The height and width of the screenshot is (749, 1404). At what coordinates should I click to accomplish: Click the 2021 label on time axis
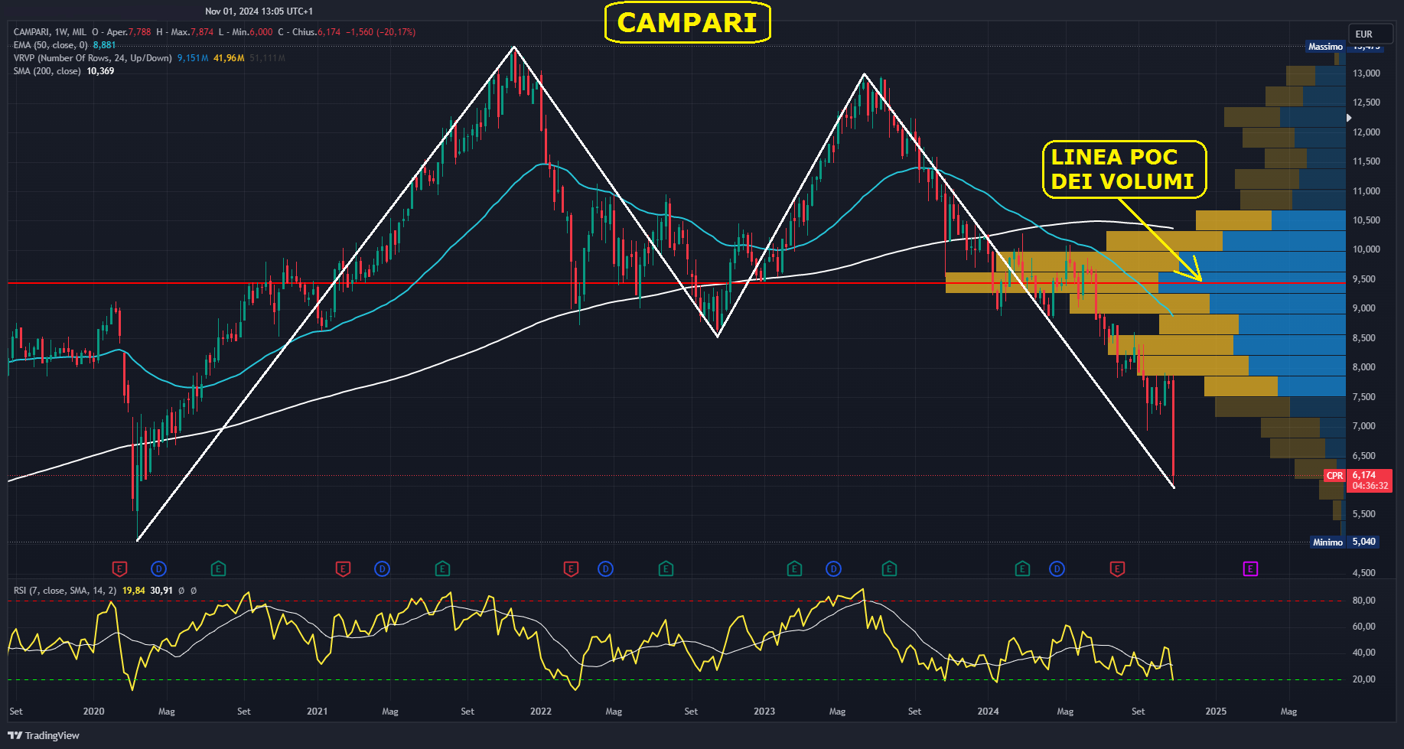tap(317, 712)
